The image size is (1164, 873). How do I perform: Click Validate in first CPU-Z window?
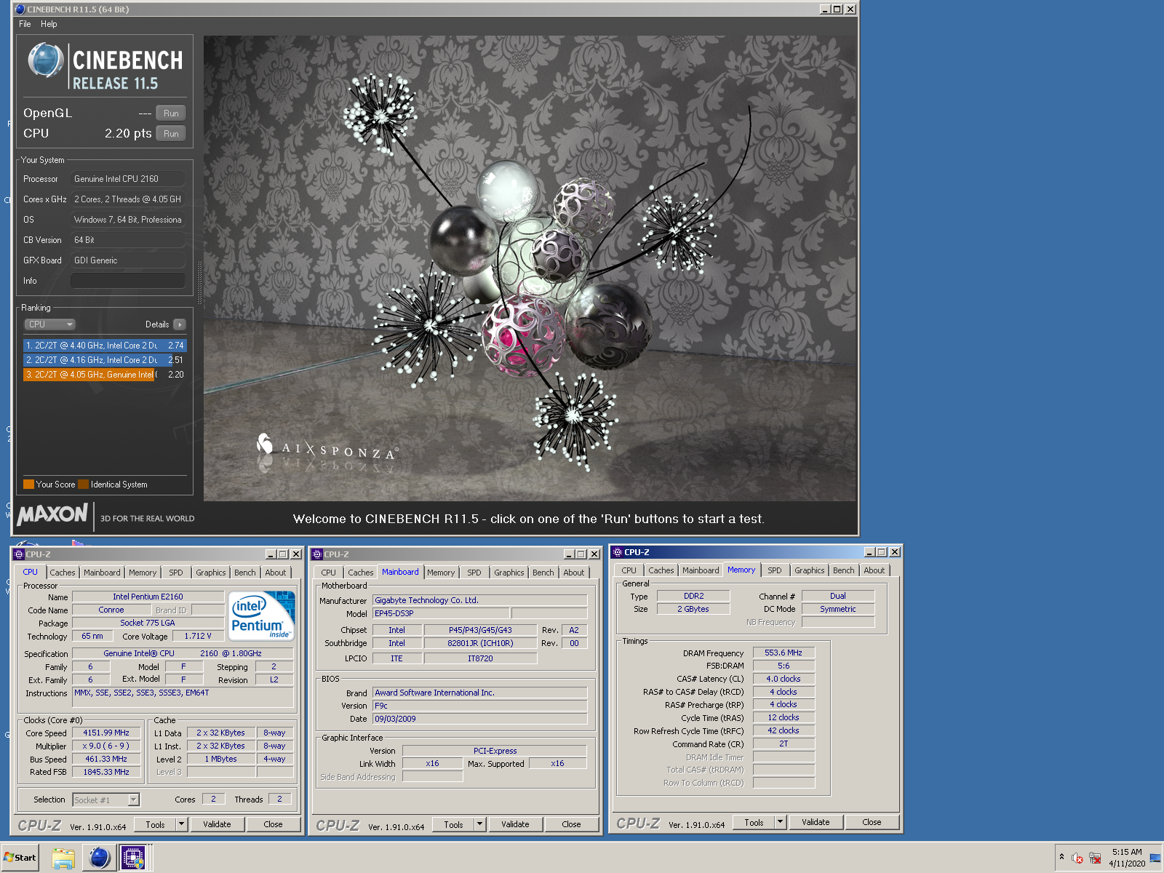tap(217, 824)
